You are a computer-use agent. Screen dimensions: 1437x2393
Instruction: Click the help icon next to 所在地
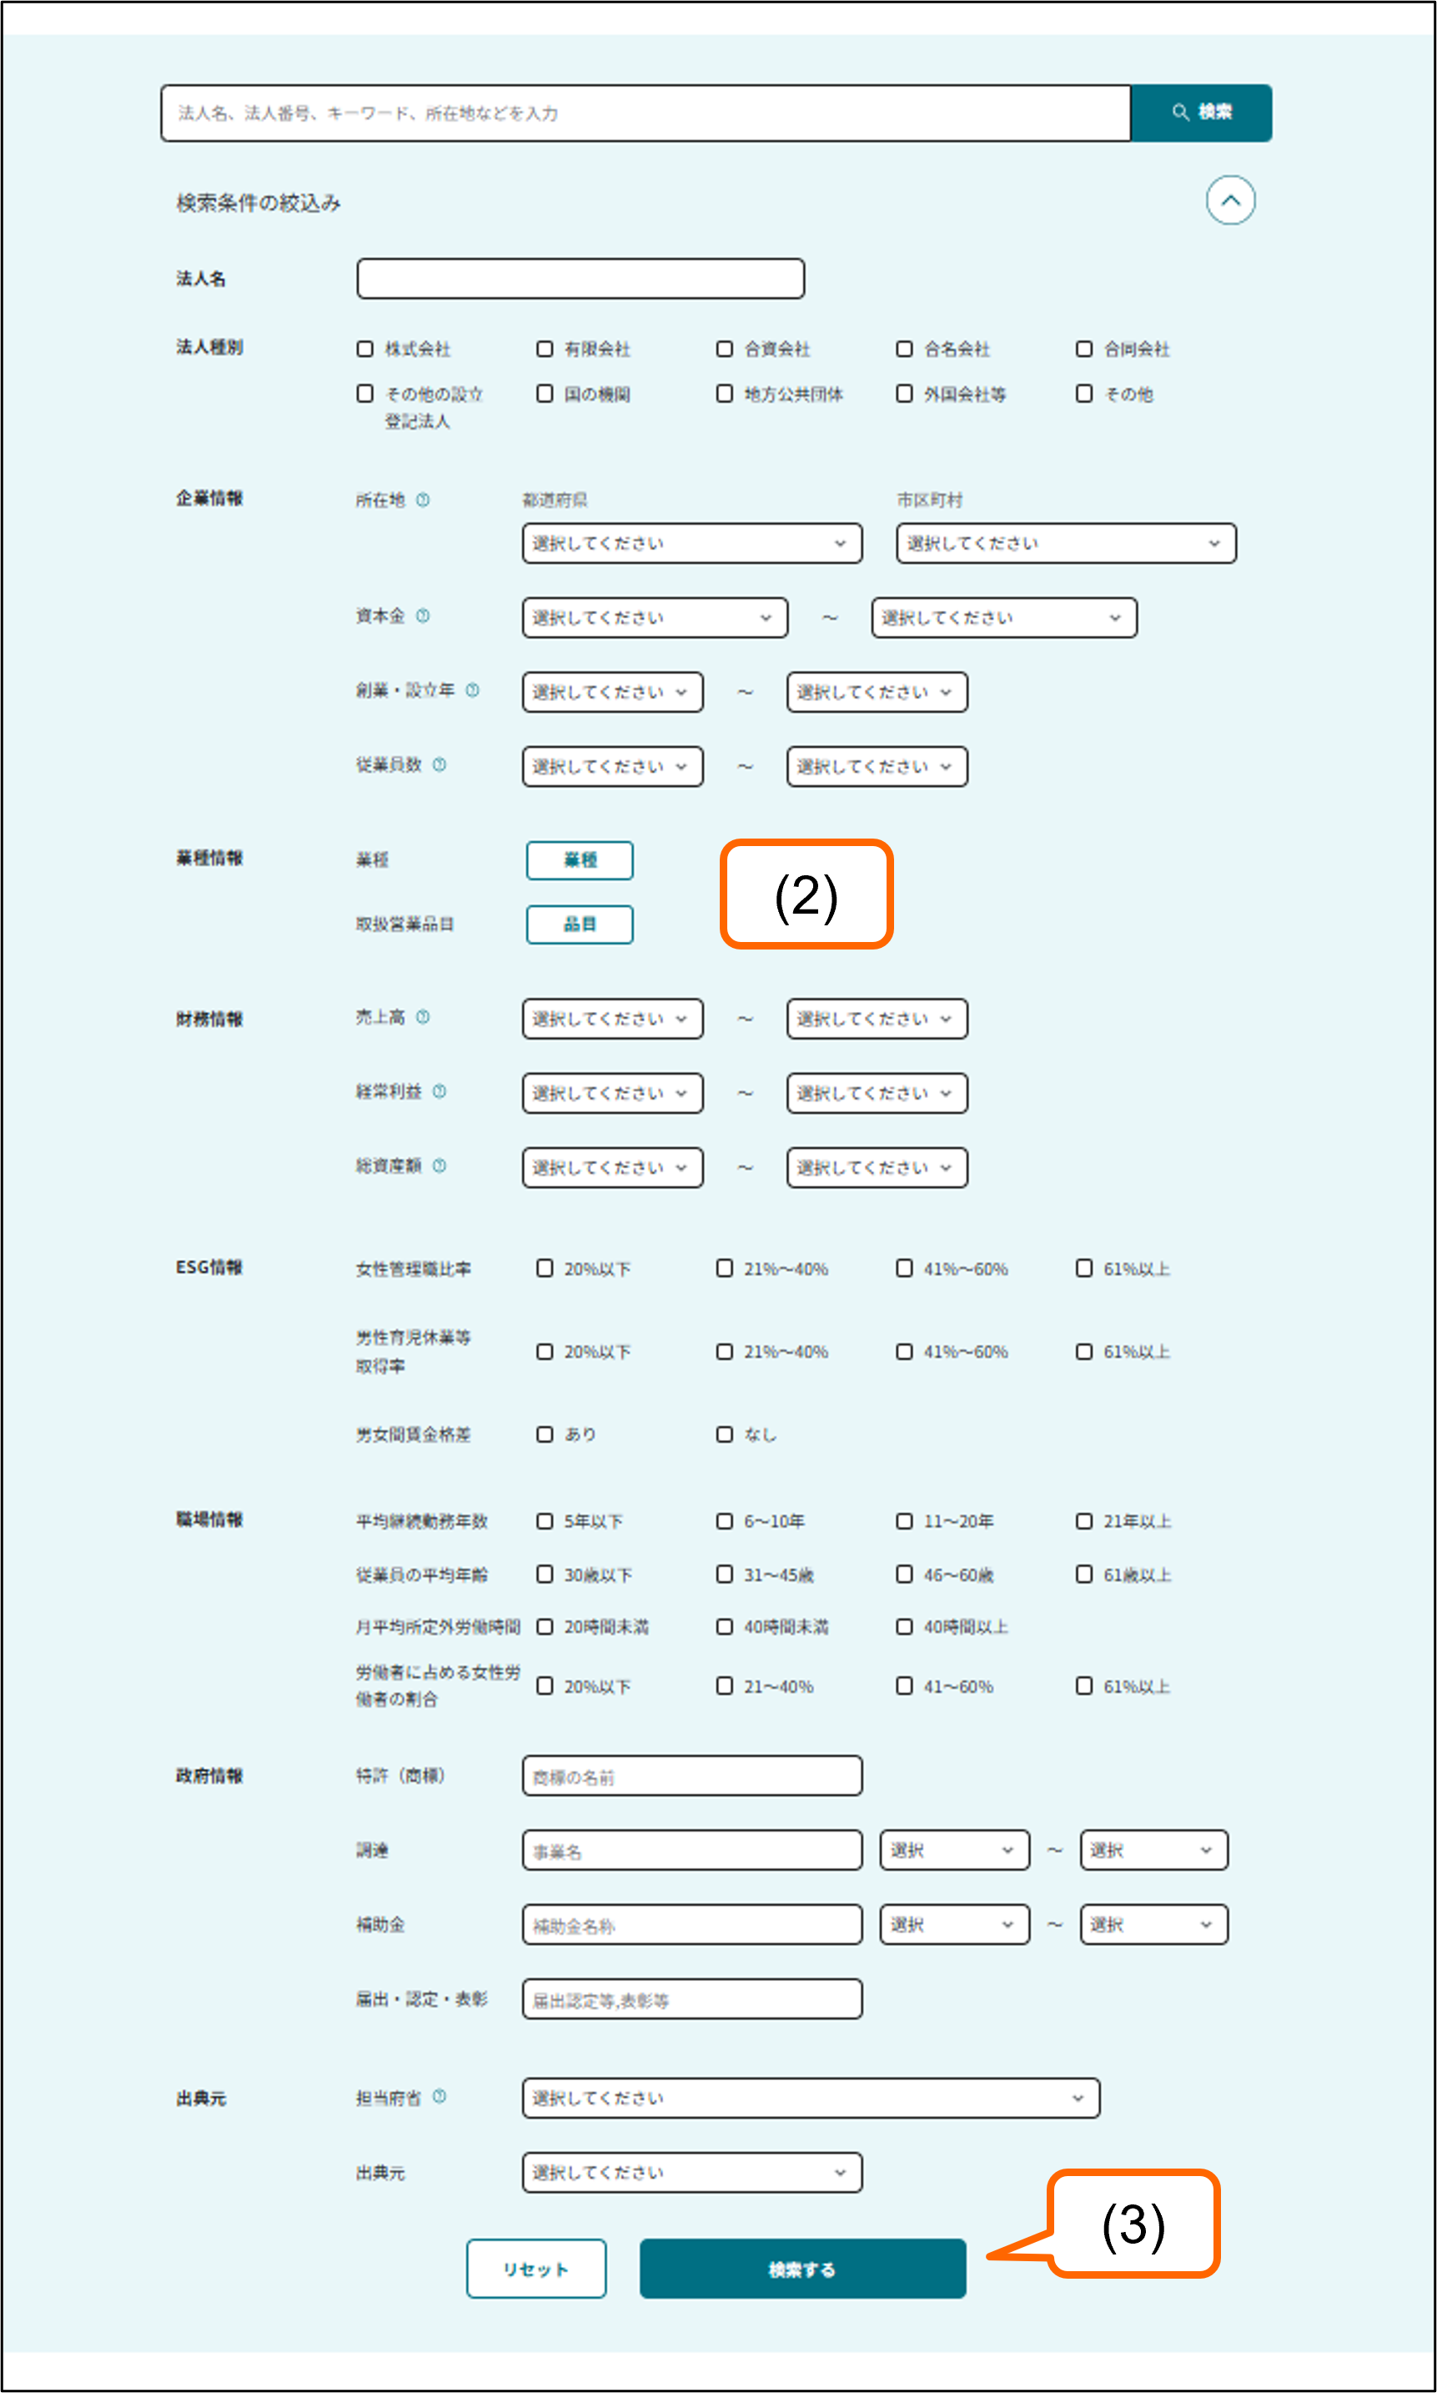tap(422, 500)
